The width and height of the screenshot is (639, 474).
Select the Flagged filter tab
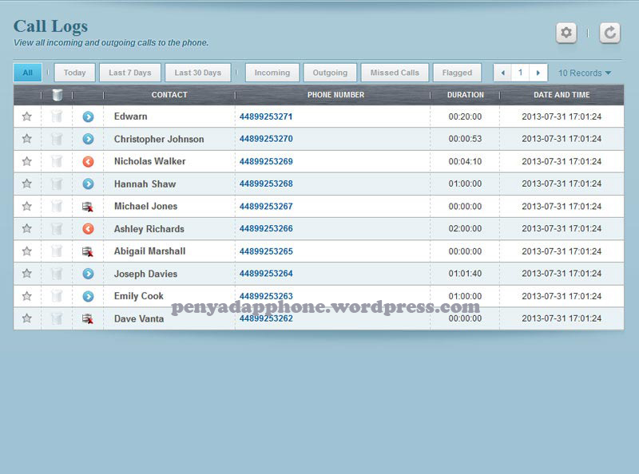tap(457, 72)
